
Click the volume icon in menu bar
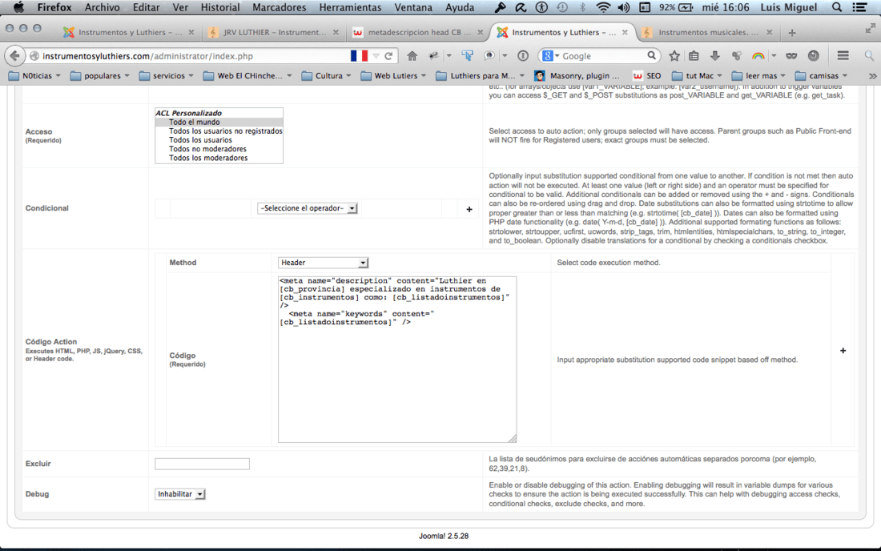[x=624, y=7]
